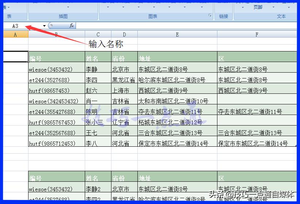Select column E cell 夺去东城区北二道街11号
Viewport: 300px width, 204px height.
pos(177,109)
